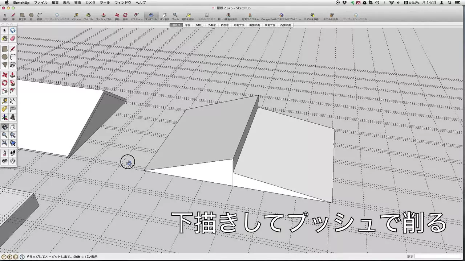Switch to the 東側立面 scene tab
465x261 pixels.
270,25
